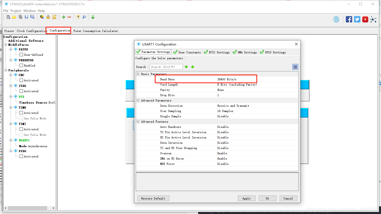Image resolution: width=381 pixels, height=214 pixels.
Task: Click the grayed Import Project icon
Action: tap(20, 17)
